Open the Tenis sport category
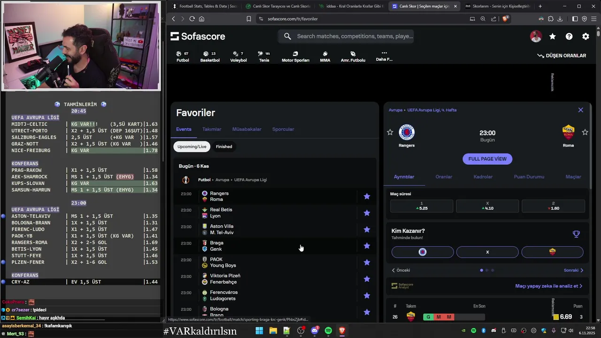601x338 pixels. click(x=264, y=57)
